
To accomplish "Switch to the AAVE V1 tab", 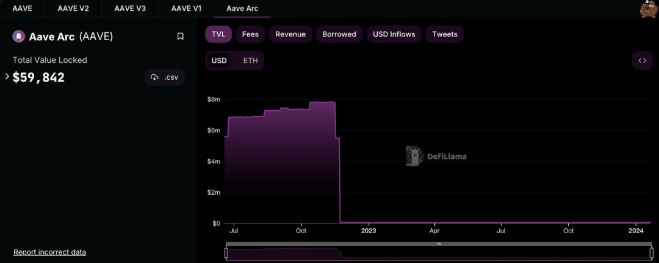I will (186, 9).
